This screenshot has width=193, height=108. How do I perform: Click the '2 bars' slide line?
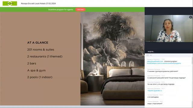(x=32, y=63)
